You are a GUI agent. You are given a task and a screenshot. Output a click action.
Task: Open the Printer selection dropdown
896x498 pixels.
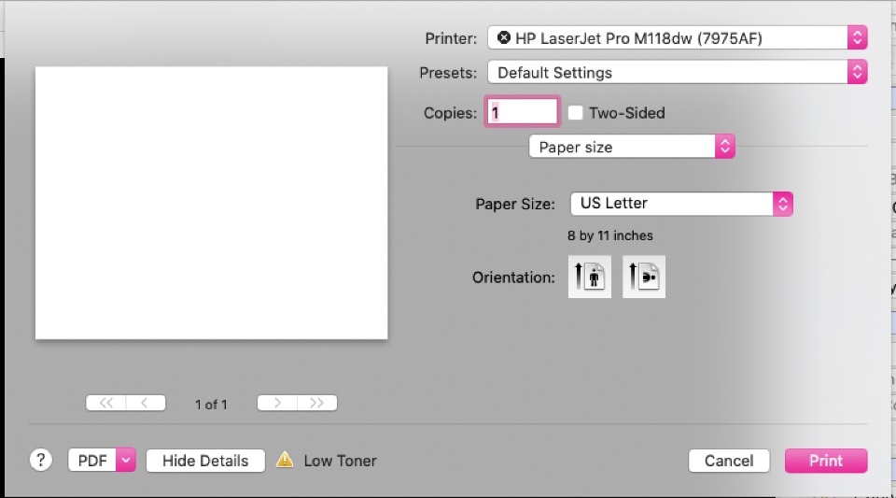click(x=677, y=38)
